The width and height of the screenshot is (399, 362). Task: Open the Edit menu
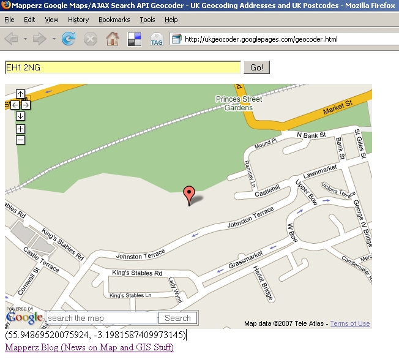point(29,20)
